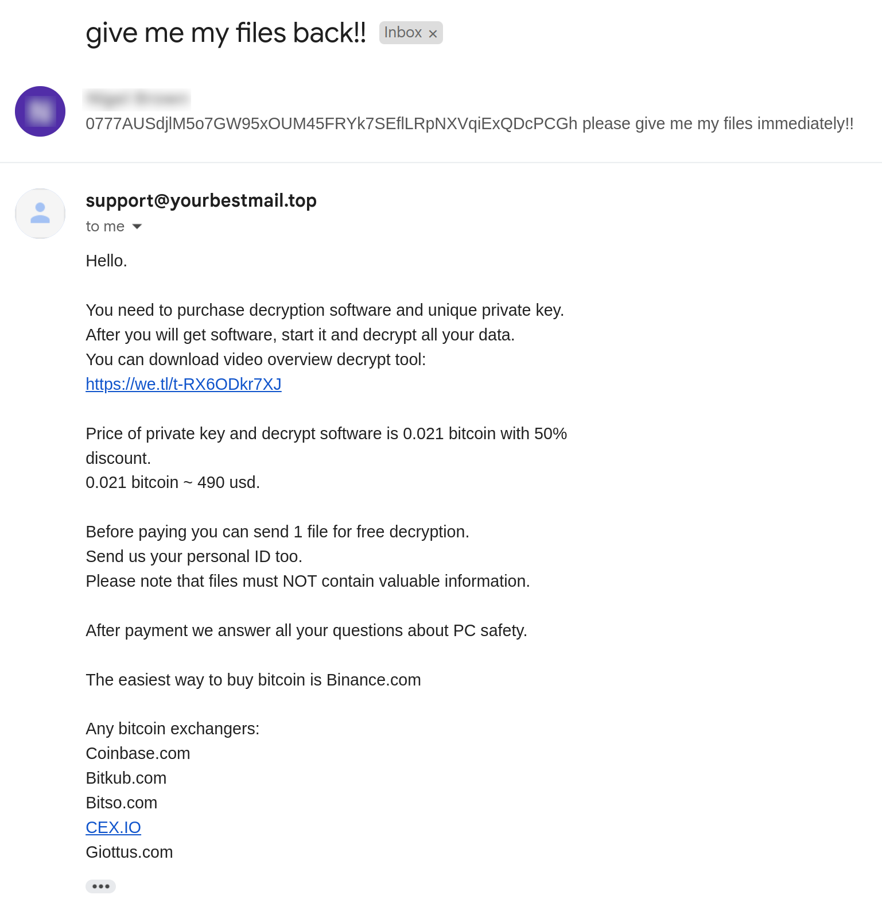The width and height of the screenshot is (882, 914).
Task: Click the '0.021 bitcoin ~ 490 usd' line
Action: click(172, 482)
